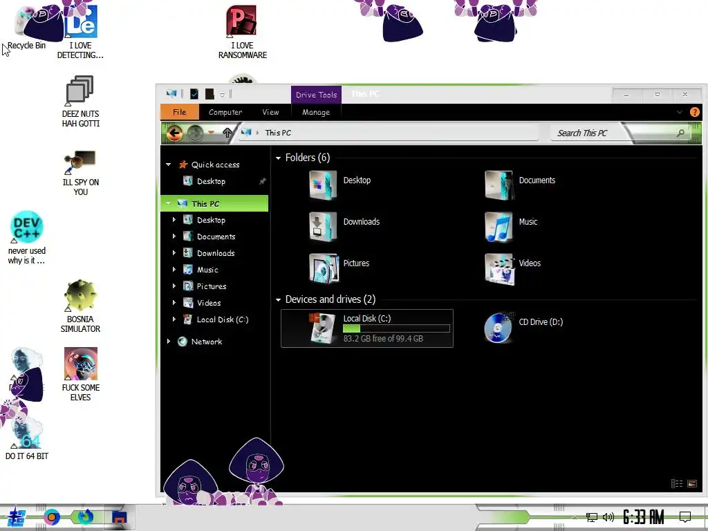Select DEEZ NUTS HAH GOTTI desktop icon
The height and width of the screenshot is (531, 708).
[x=80, y=101]
